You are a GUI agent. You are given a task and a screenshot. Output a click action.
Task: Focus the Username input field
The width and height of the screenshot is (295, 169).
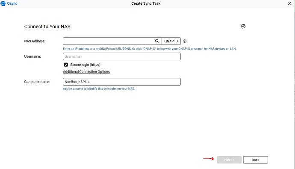point(122,56)
